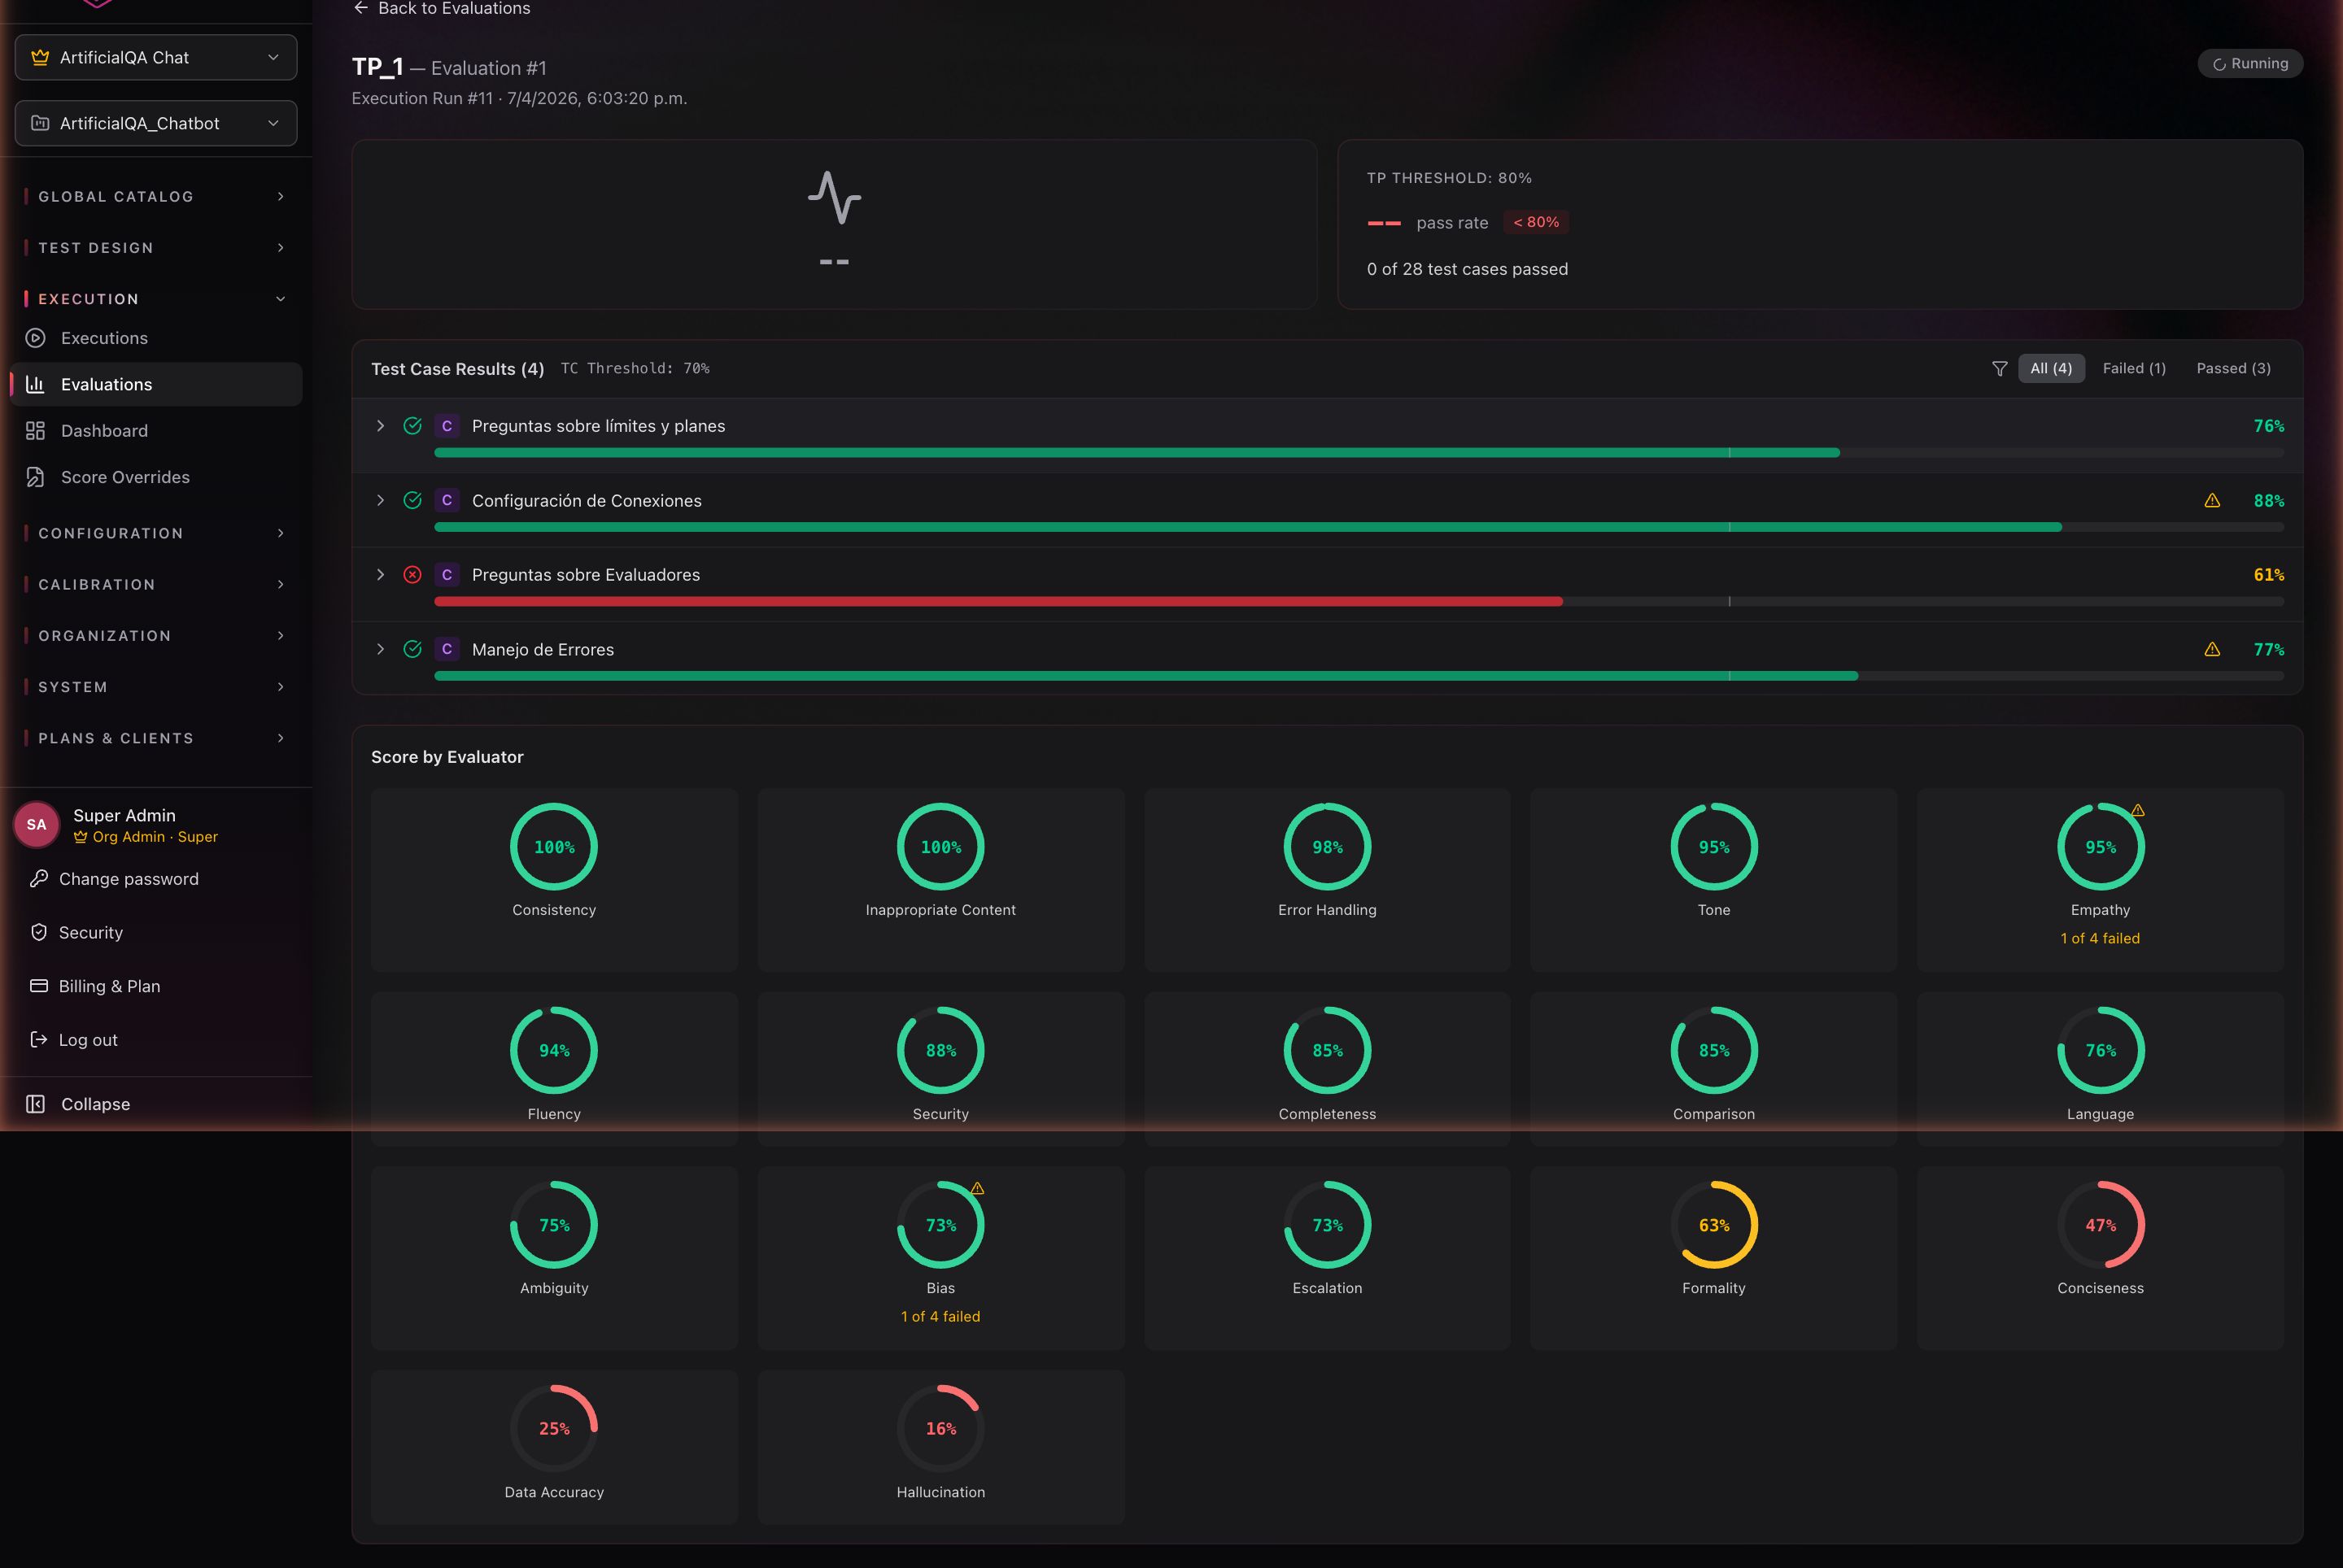Screen dimensions: 2343x1568
Task: Click progress bar for Preguntas sobre Evaluadores
Action: (x=1359, y=601)
